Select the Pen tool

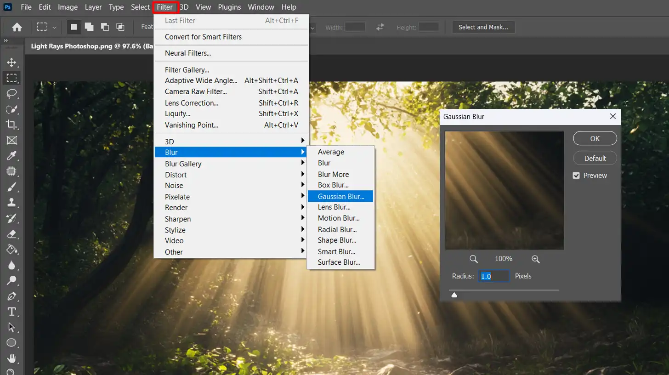point(11,296)
